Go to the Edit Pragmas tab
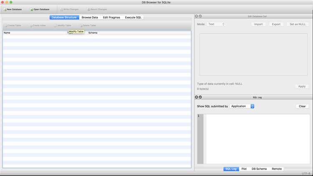 pos(111,18)
